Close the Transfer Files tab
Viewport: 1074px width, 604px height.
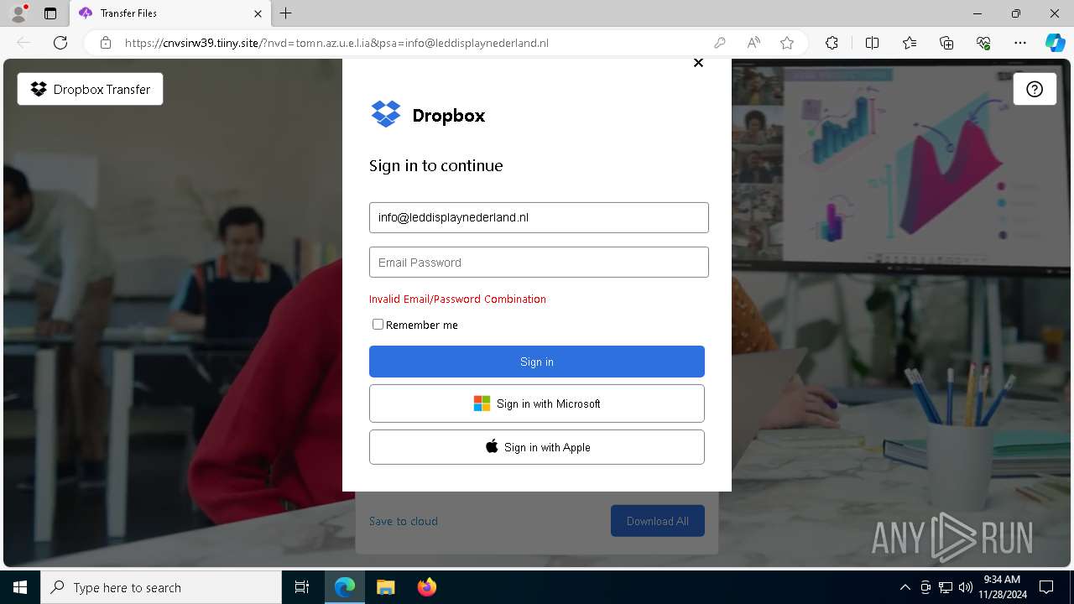pos(258,13)
